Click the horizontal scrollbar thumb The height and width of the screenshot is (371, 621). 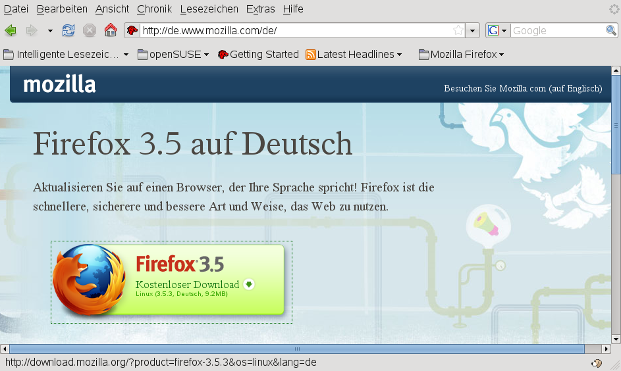tap(297, 349)
